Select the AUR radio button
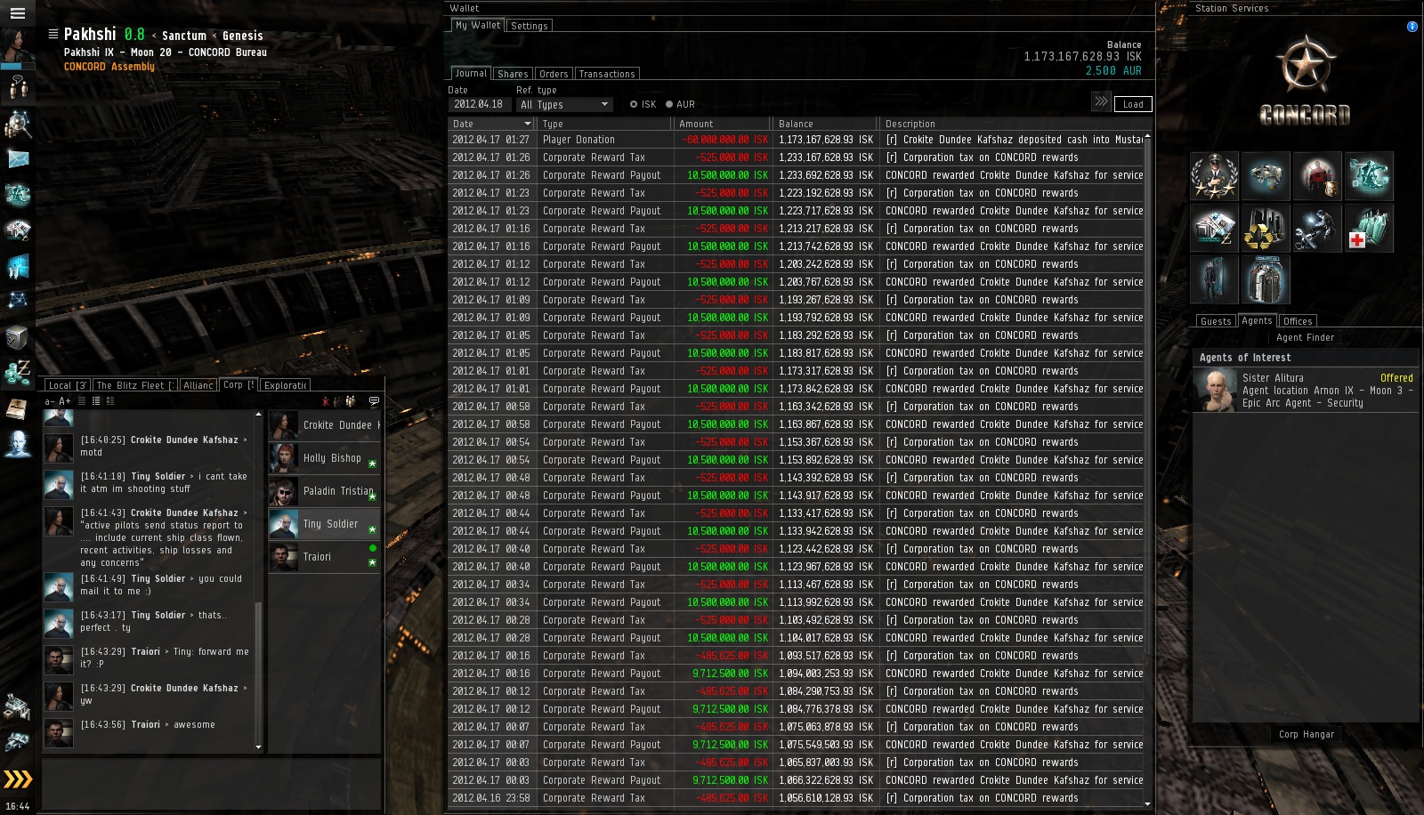 669,104
